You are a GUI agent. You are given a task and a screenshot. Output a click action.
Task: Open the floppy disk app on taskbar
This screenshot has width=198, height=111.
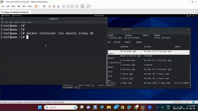coord(95,107)
